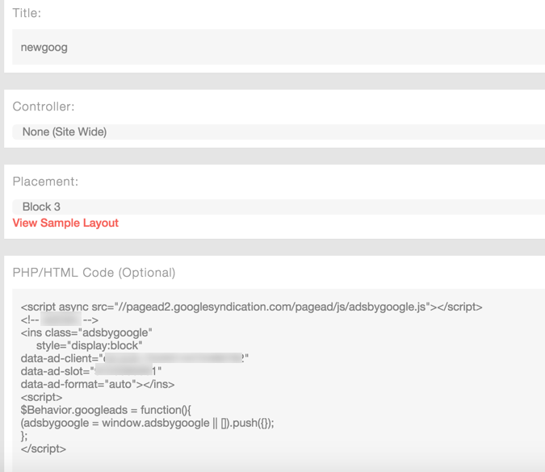Open the View Sample Layout link

pos(65,223)
